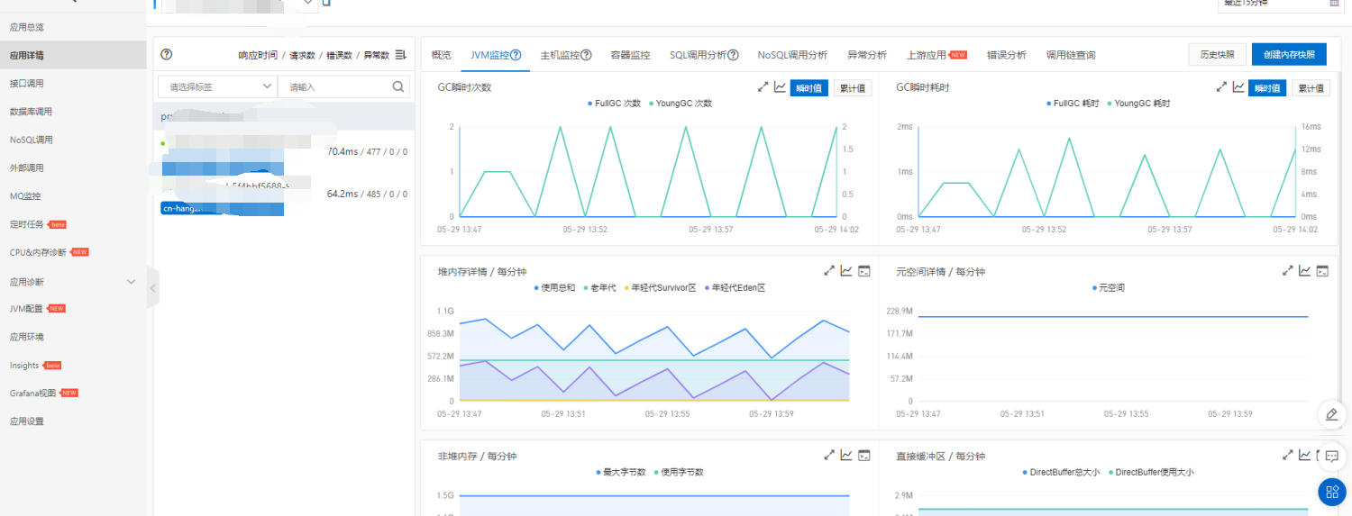Open the 请选择标签 tag dropdown
1352x516 pixels.
[x=217, y=87]
